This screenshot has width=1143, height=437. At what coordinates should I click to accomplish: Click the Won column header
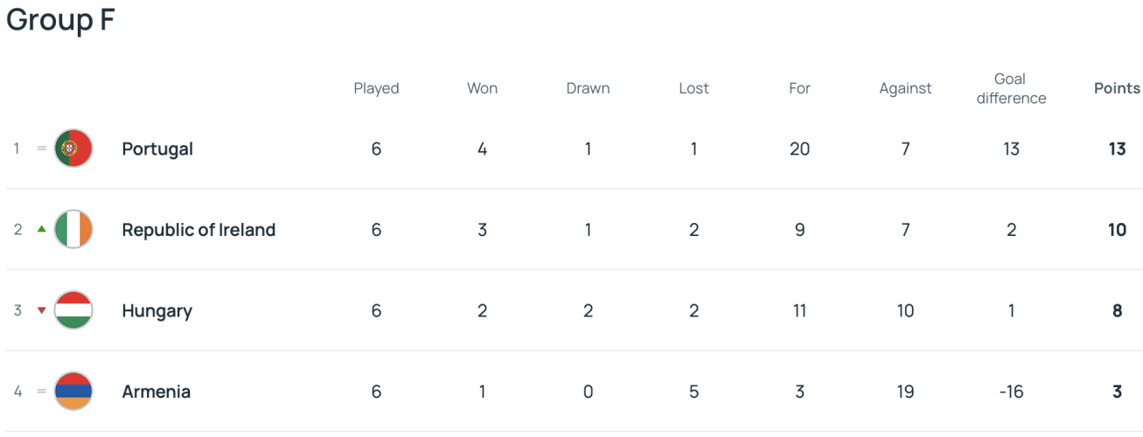[x=482, y=88]
